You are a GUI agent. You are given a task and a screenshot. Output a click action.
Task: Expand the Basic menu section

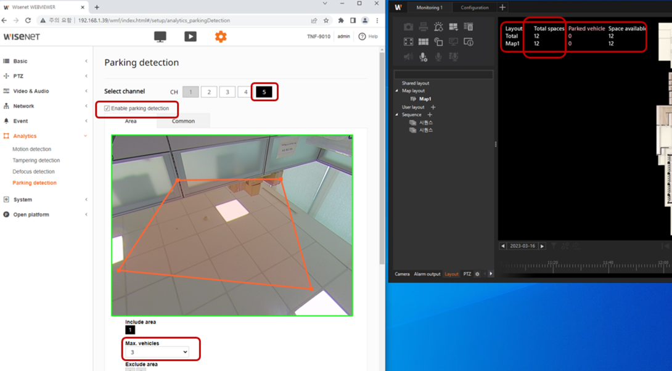pyautogui.click(x=20, y=61)
